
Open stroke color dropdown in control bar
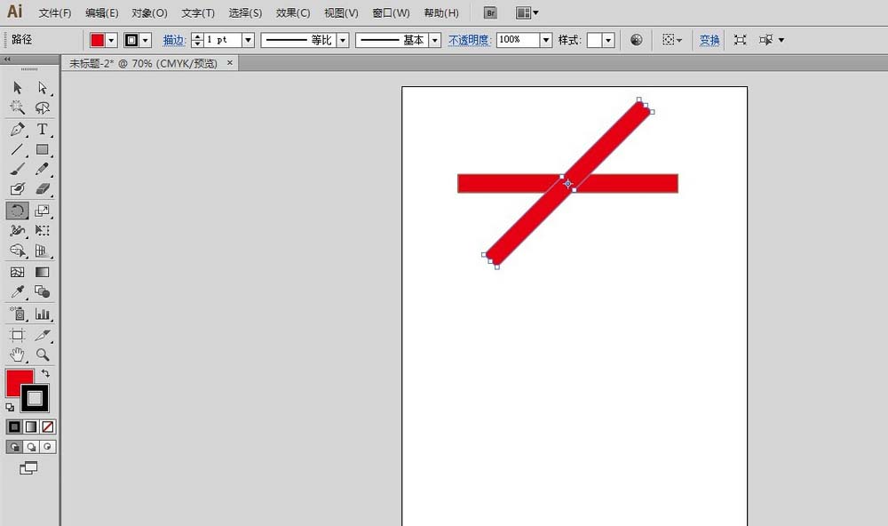point(146,40)
